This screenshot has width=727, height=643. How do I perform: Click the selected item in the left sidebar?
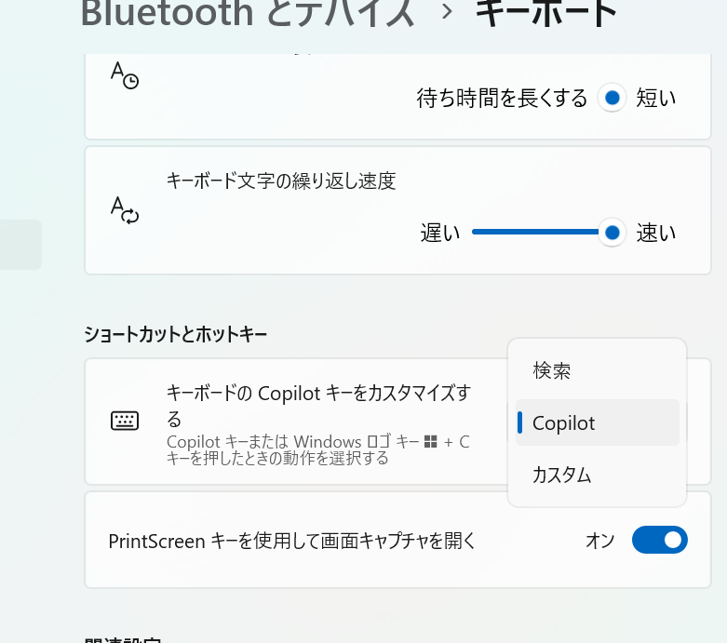coord(20,245)
